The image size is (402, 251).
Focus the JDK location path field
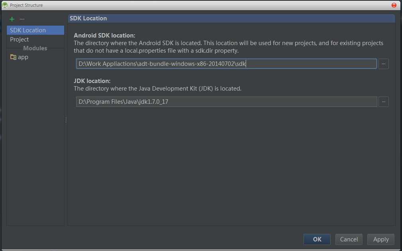coord(226,102)
